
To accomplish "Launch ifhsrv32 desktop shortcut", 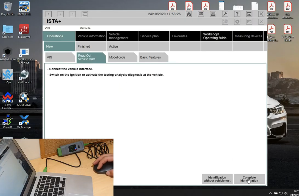I will click(x=8, y=122).
